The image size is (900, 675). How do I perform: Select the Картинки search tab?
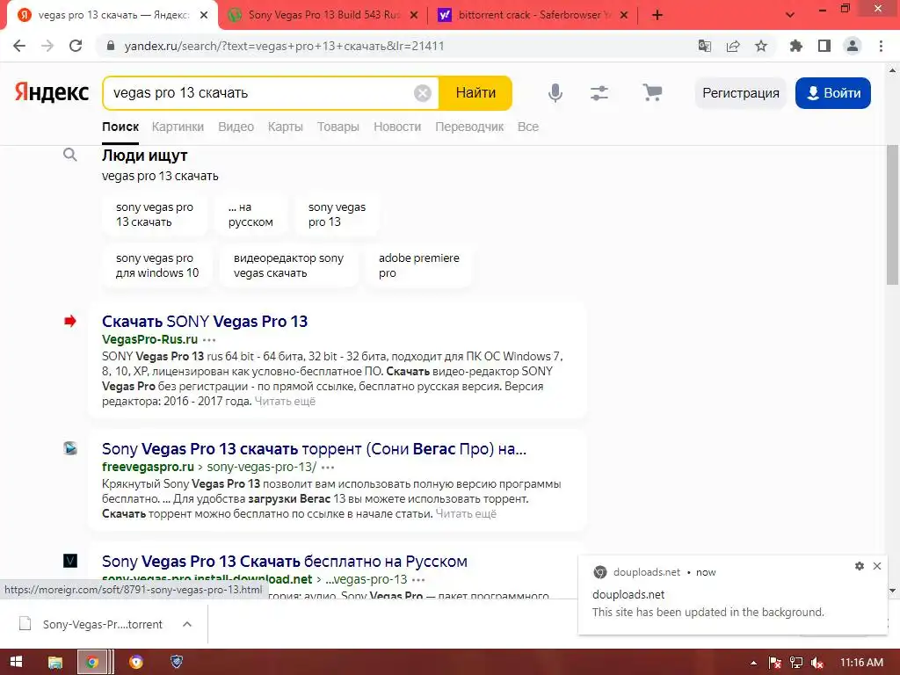click(178, 127)
